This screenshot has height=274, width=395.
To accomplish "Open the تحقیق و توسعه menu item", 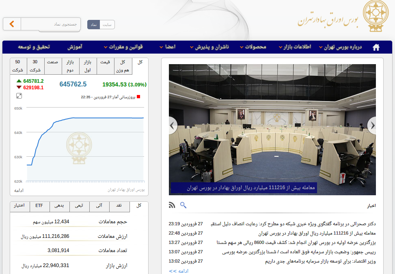I will [34, 47].
